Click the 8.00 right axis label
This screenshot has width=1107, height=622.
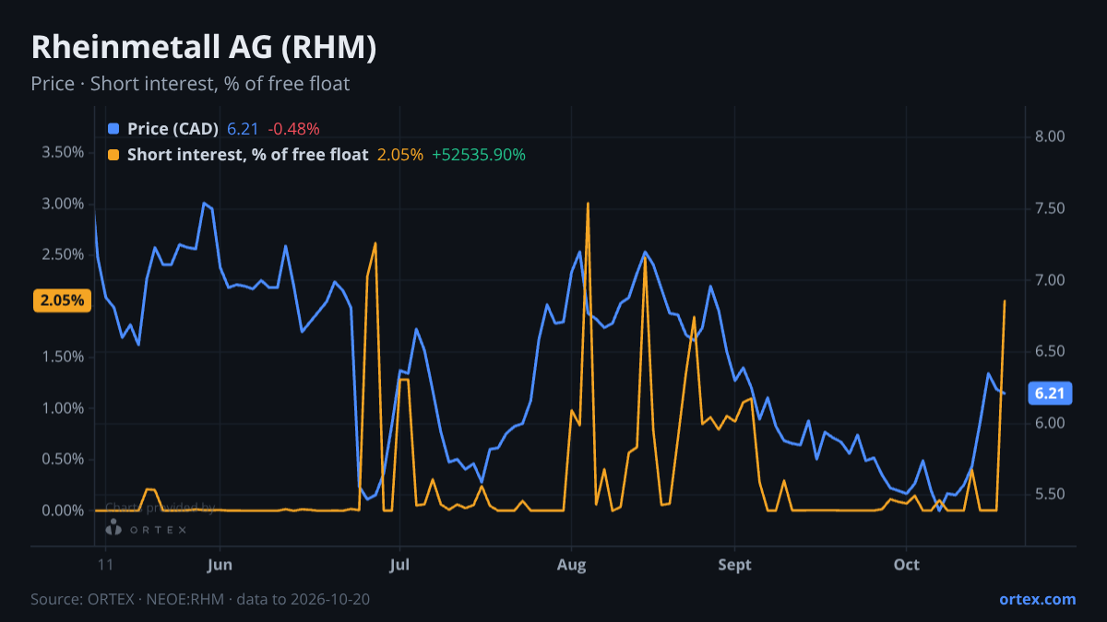(x=1050, y=136)
